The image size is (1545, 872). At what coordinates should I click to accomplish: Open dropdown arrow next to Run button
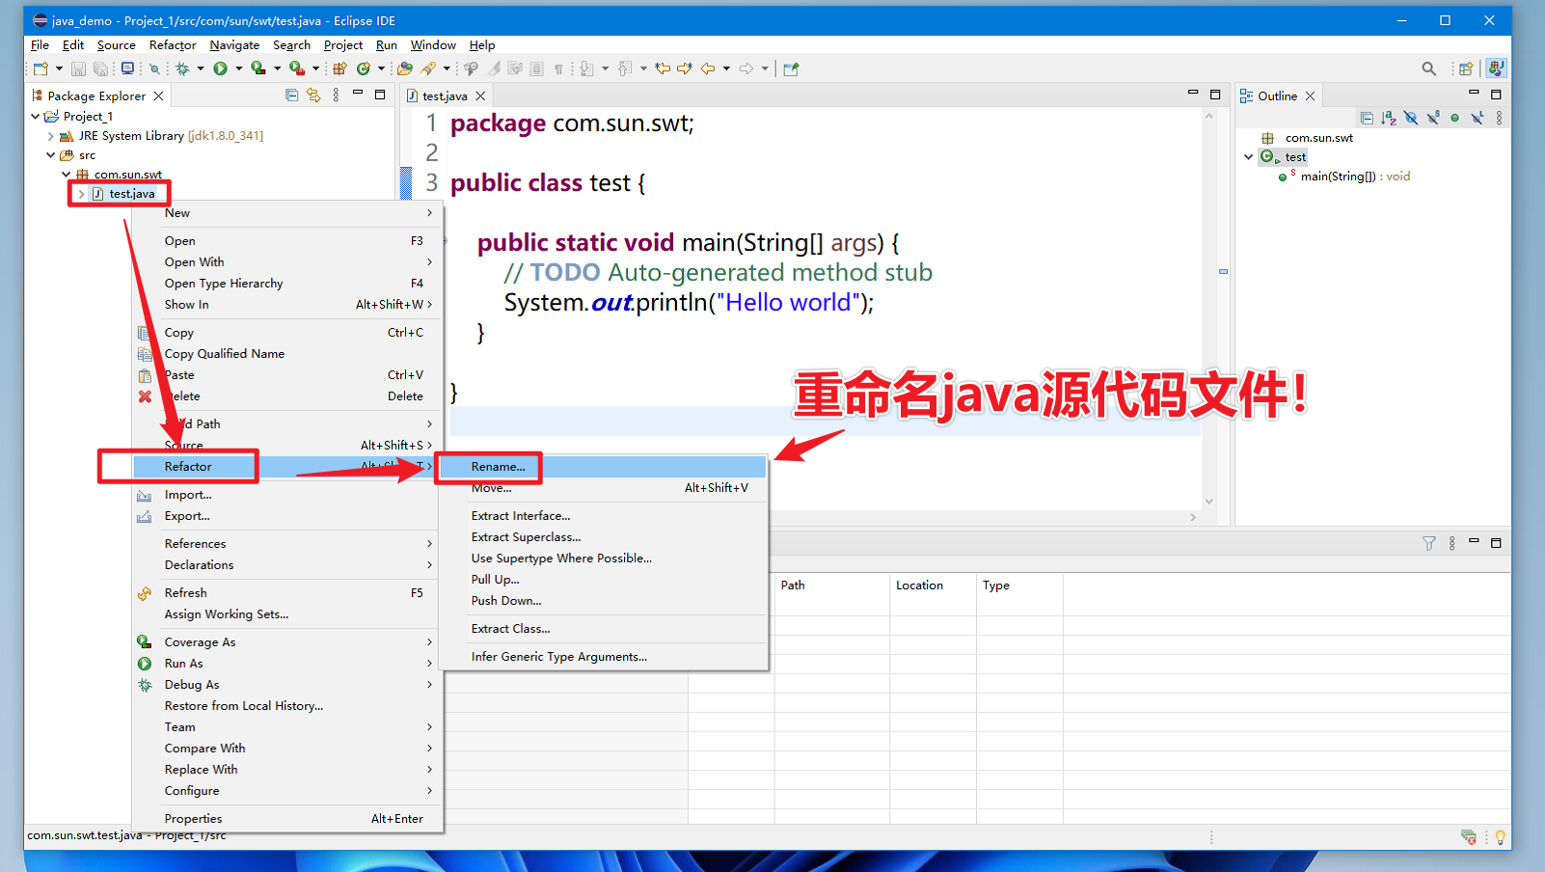coord(239,68)
